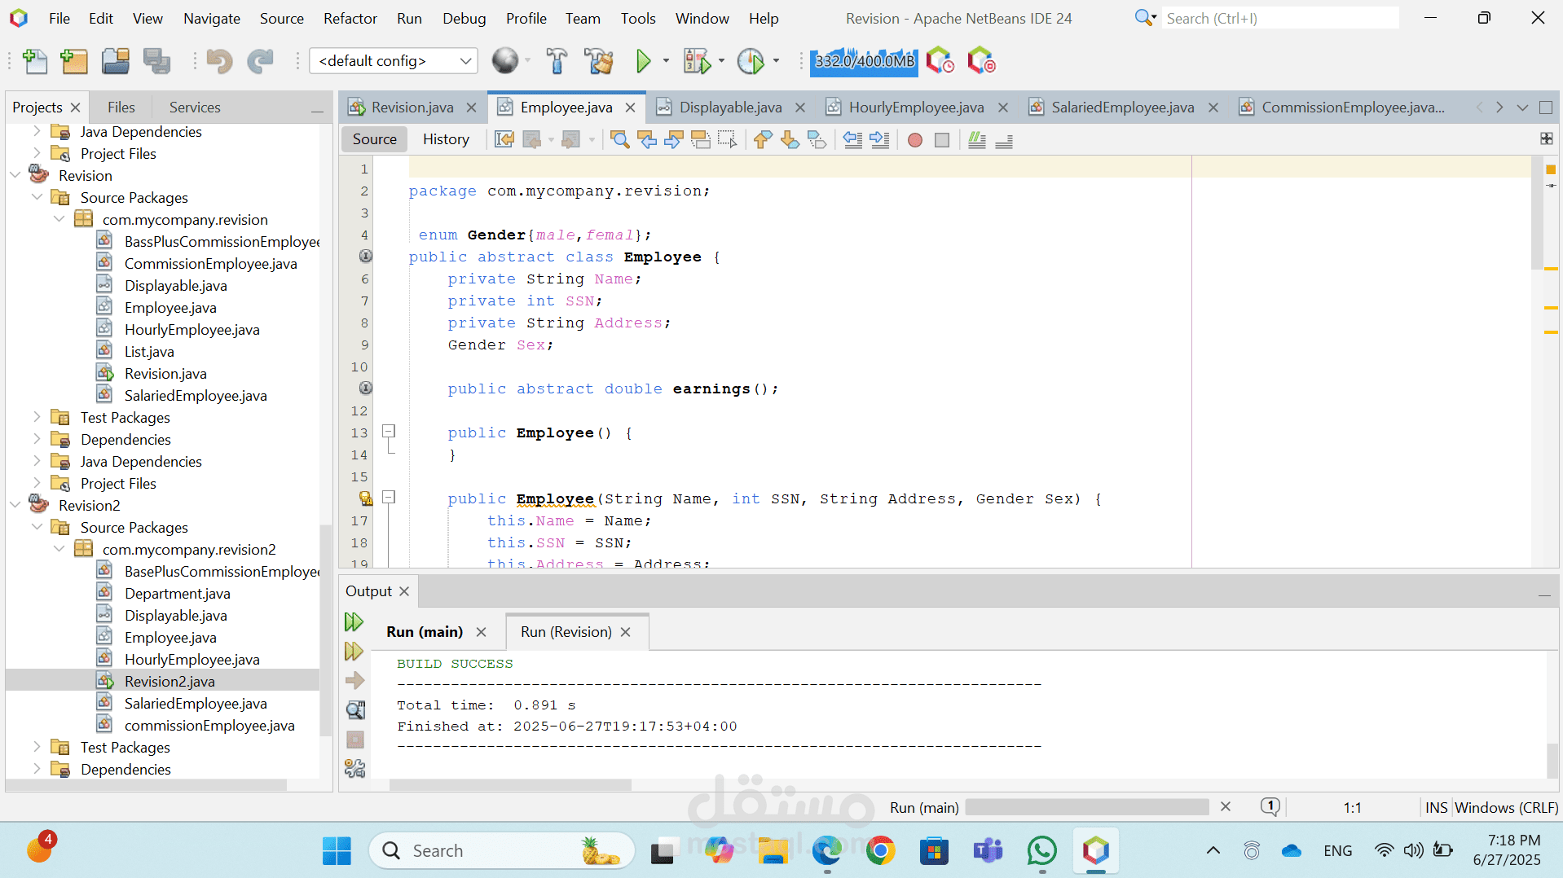Select Department.java in Revision2 project
This screenshot has height=878, width=1563.
tap(177, 594)
